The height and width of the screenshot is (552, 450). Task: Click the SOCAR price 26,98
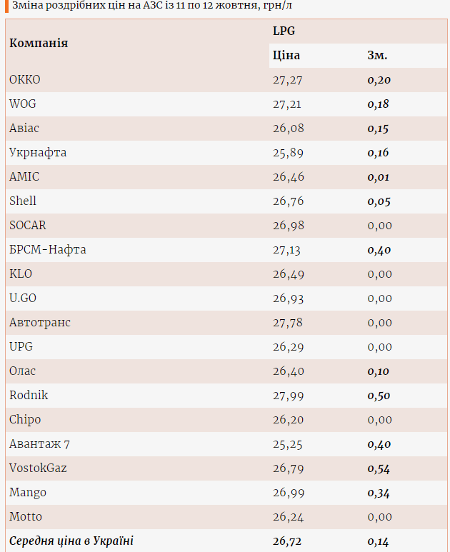(288, 226)
